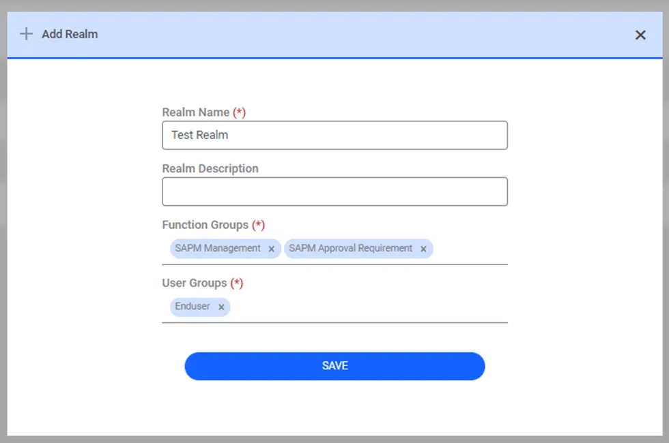
Task: Click the Realm Name label
Action: click(x=196, y=112)
